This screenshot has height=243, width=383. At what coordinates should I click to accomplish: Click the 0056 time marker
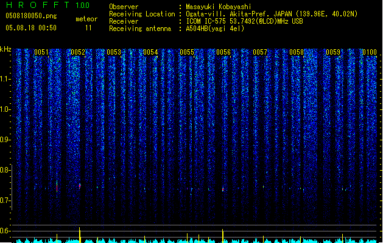(223, 52)
